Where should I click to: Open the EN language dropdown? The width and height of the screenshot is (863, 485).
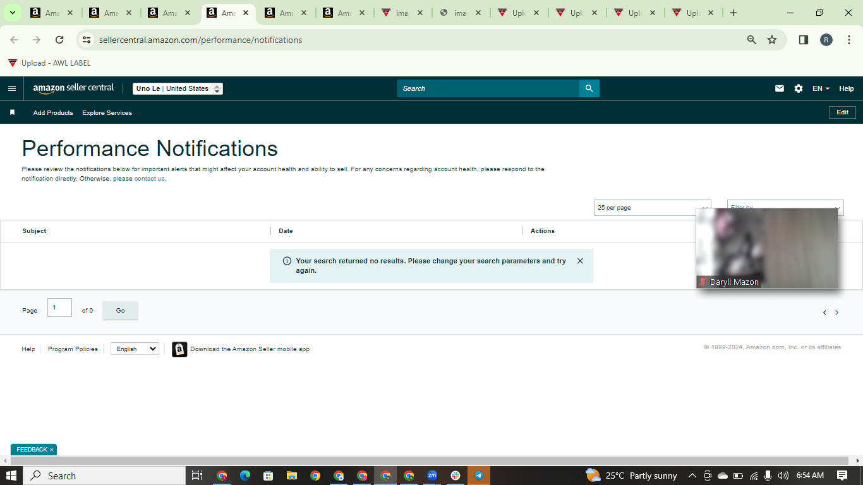point(821,88)
